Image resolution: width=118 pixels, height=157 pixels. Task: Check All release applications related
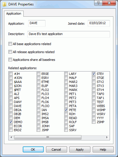(10, 52)
